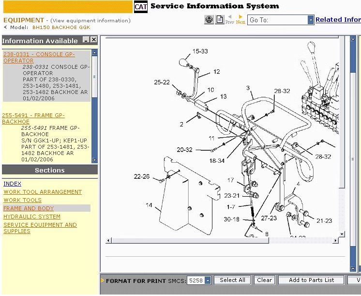Image resolution: width=361 pixels, height=296 pixels.
Task: Click part label 27-23 in diagram
Action: (x=269, y=218)
